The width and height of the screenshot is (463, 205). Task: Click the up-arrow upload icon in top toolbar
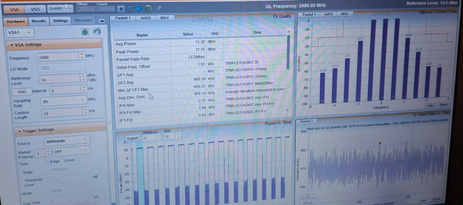(121, 9)
